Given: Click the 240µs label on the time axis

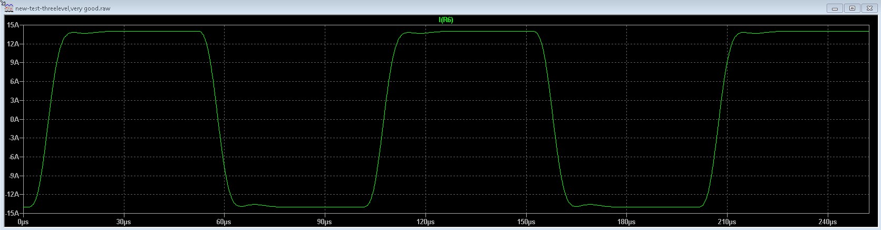Looking at the screenshot, I should pyautogui.click(x=828, y=222).
